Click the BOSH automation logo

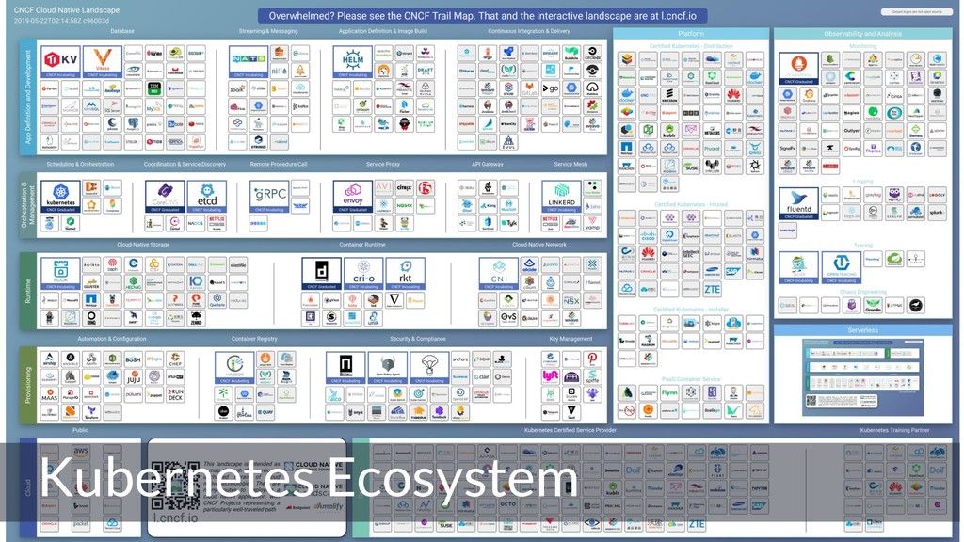point(134,359)
